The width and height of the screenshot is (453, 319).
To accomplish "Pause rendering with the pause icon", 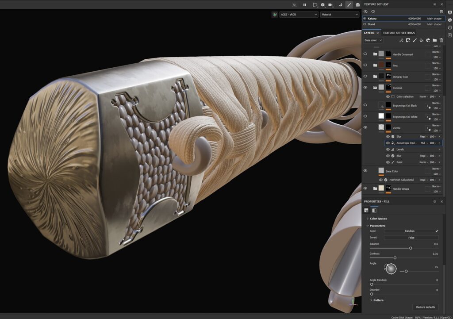I will pyautogui.click(x=304, y=4).
